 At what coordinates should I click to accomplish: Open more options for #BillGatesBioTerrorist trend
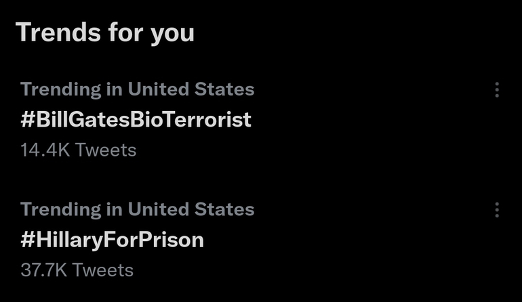(497, 90)
